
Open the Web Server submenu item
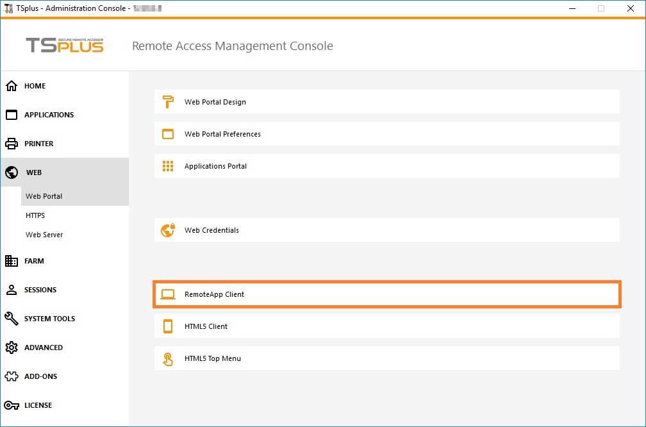coord(44,235)
